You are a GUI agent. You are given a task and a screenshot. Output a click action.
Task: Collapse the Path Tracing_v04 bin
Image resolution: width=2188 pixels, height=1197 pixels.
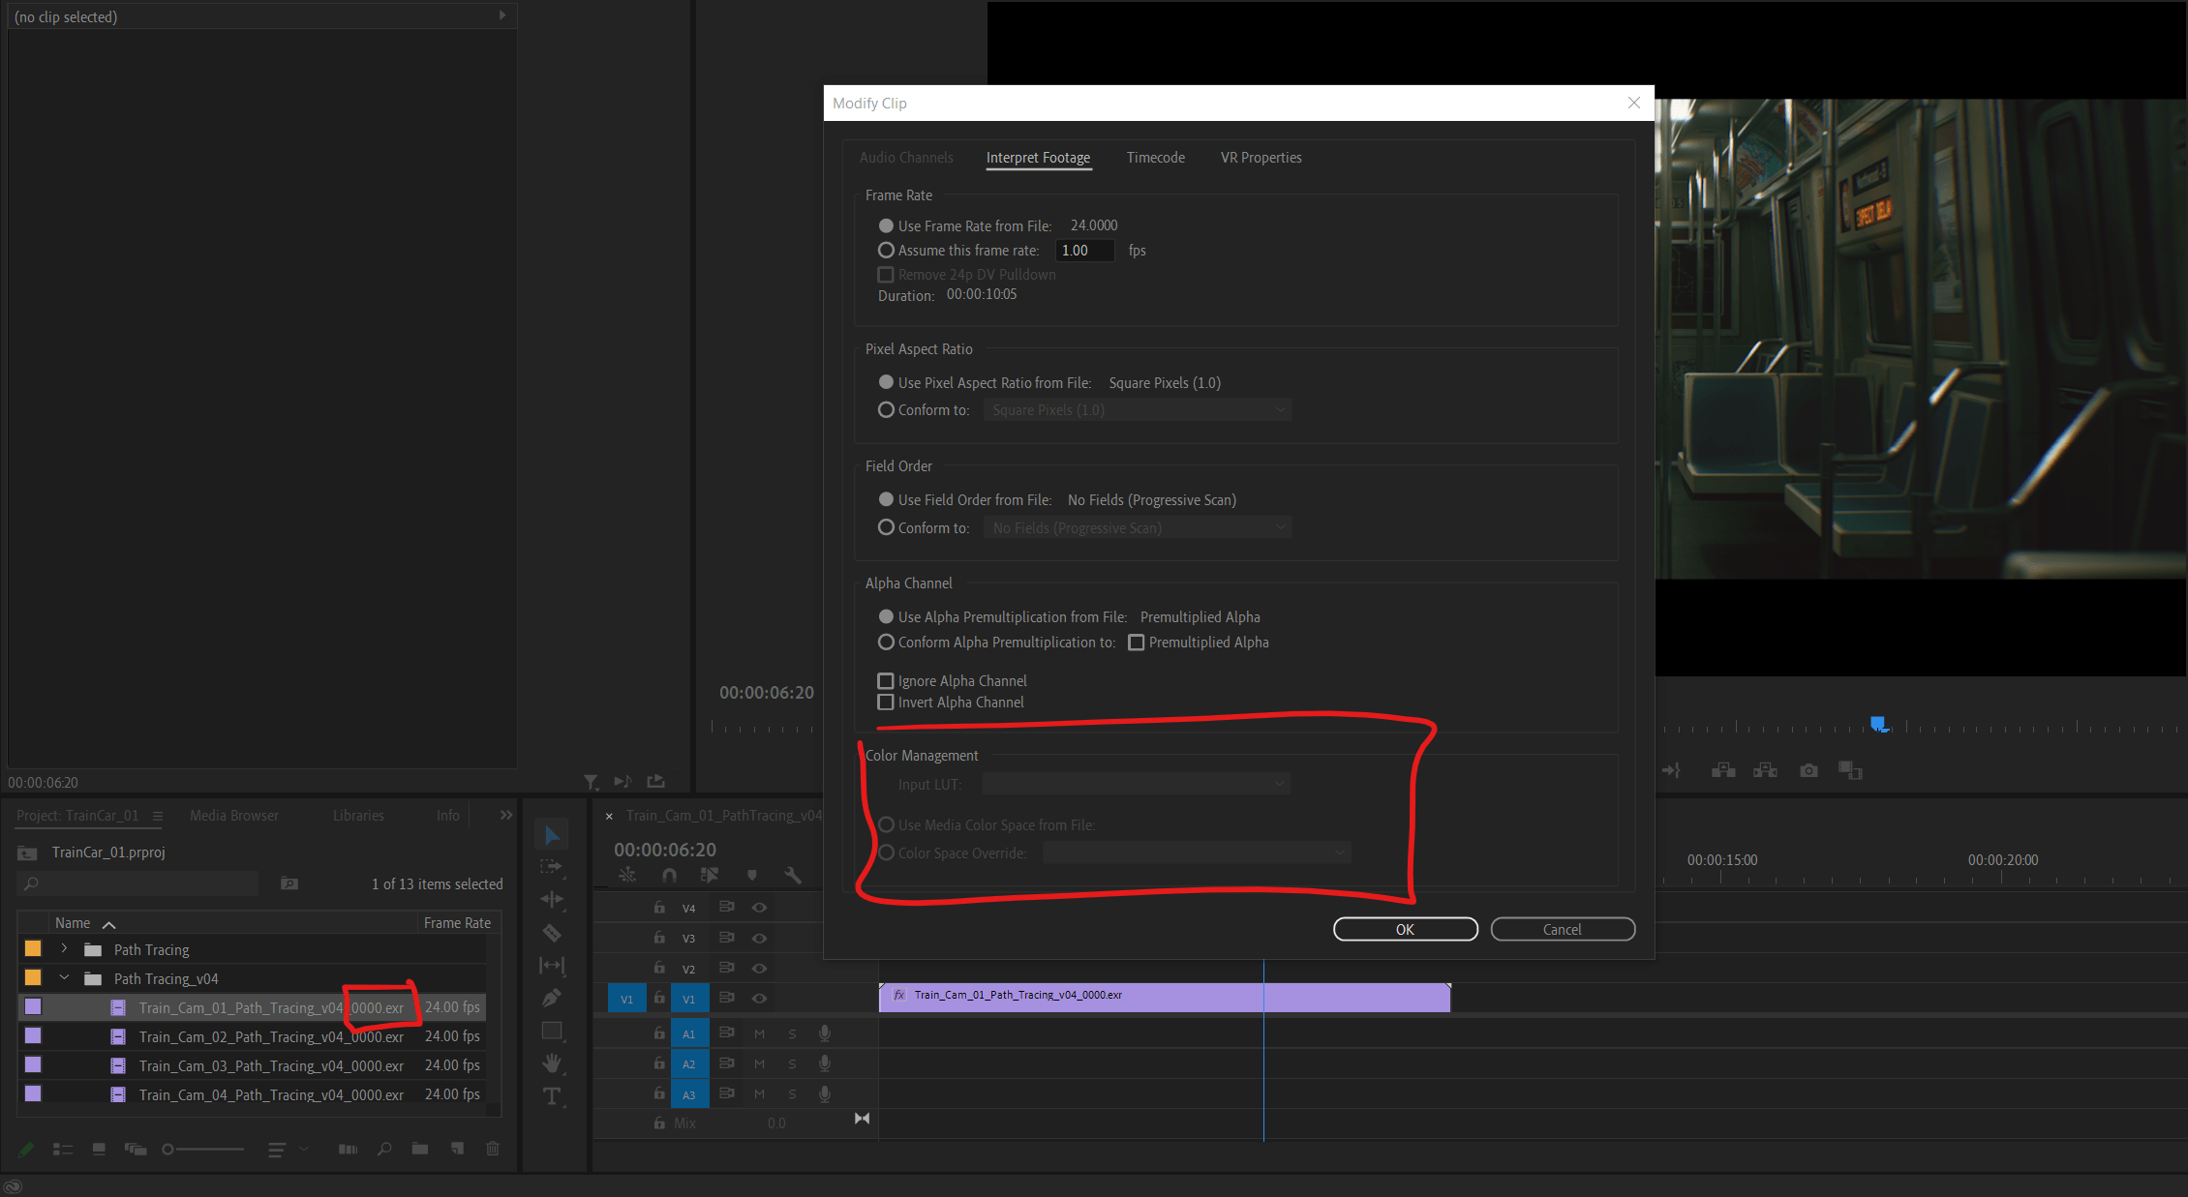tap(64, 978)
